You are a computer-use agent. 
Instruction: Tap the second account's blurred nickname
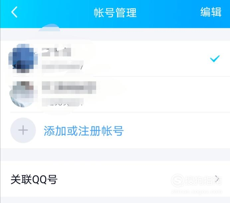[69, 88]
